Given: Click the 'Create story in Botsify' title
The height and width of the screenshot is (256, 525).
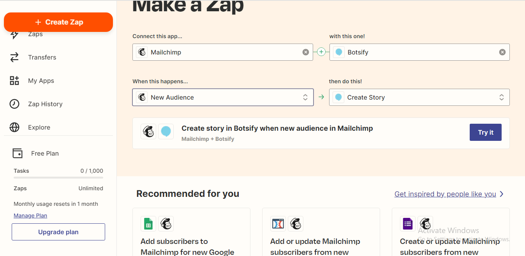Looking at the screenshot, I should click(277, 128).
